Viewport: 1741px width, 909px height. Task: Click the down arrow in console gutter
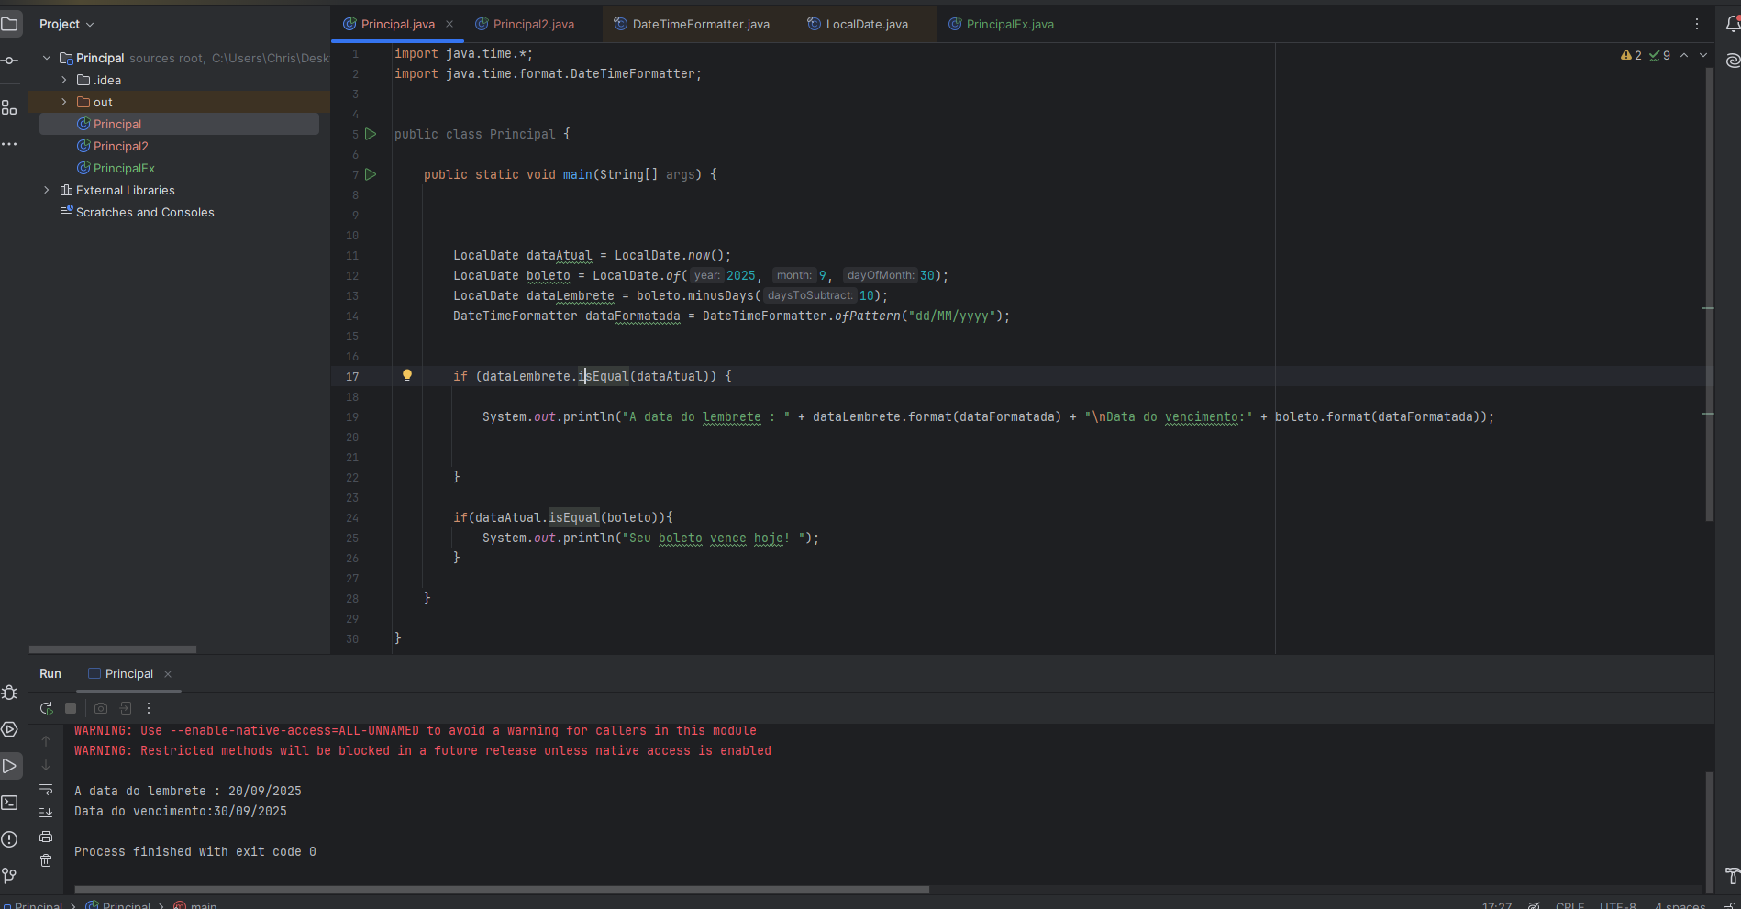(x=46, y=765)
